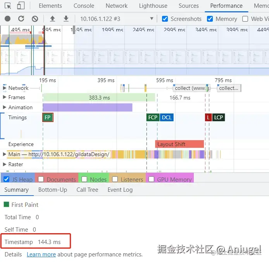Viewport: 269px width, 263px height.
Task: Click the save profile download icon
Action: pos(66,19)
